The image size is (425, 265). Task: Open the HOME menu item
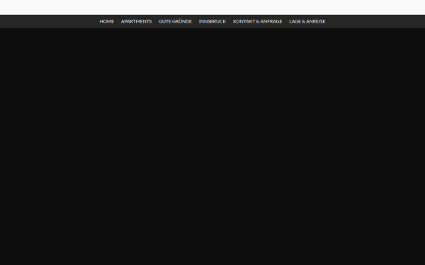pyautogui.click(x=106, y=21)
